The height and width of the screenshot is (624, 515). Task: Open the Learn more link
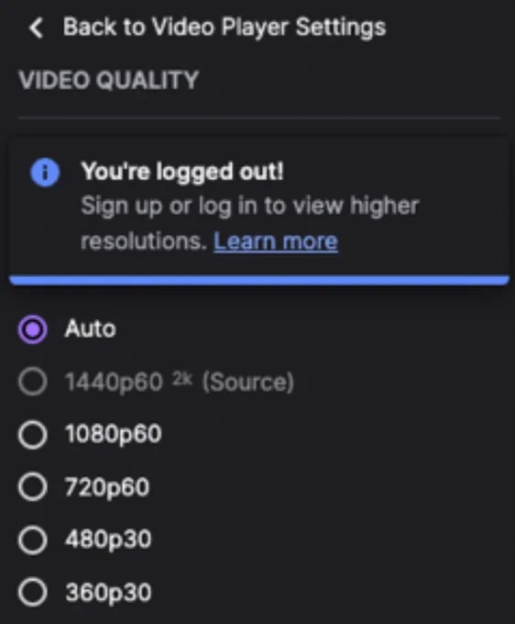click(x=276, y=241)
